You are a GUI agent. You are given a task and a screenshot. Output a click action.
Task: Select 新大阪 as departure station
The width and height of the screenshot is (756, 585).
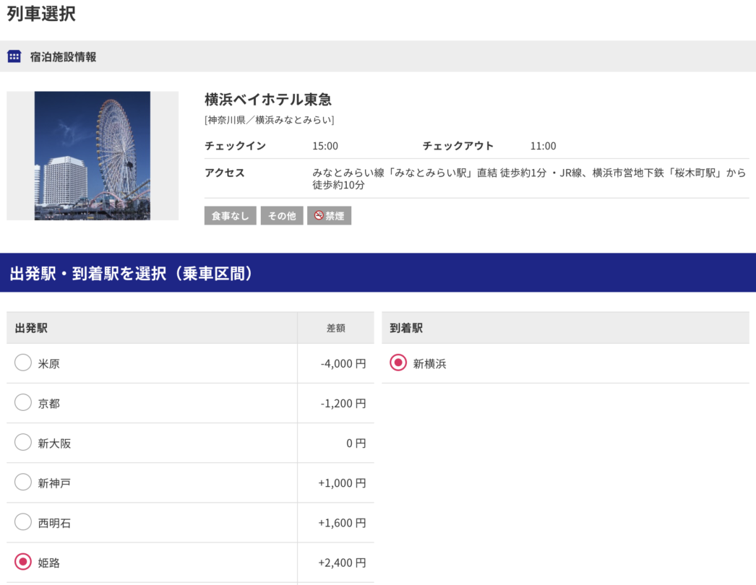22,443
